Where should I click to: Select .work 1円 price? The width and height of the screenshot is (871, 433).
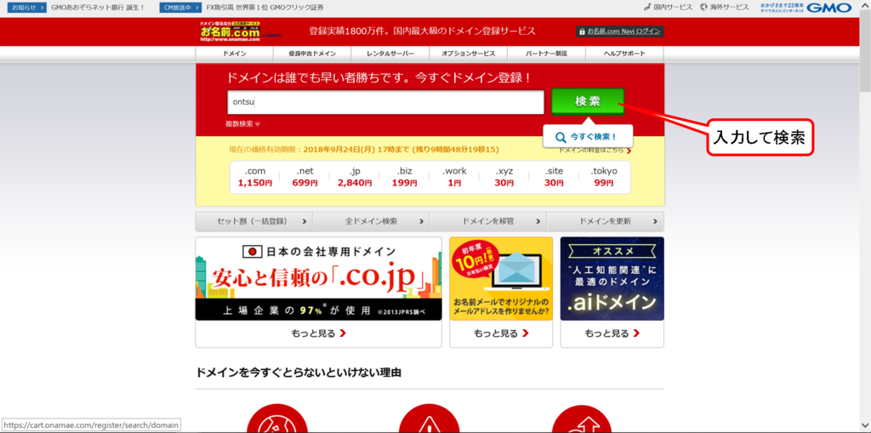point(454,177)
